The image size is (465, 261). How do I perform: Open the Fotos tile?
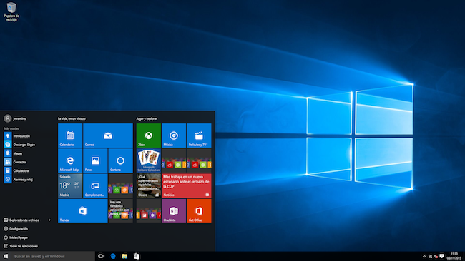pyautogui.click(x=95, y=160)
